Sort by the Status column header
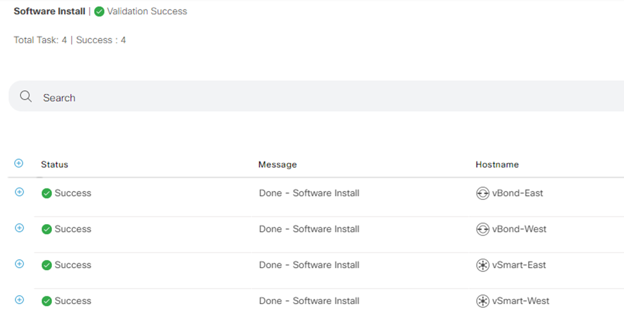This screenshot has height=327, width=624. (54, 164)
